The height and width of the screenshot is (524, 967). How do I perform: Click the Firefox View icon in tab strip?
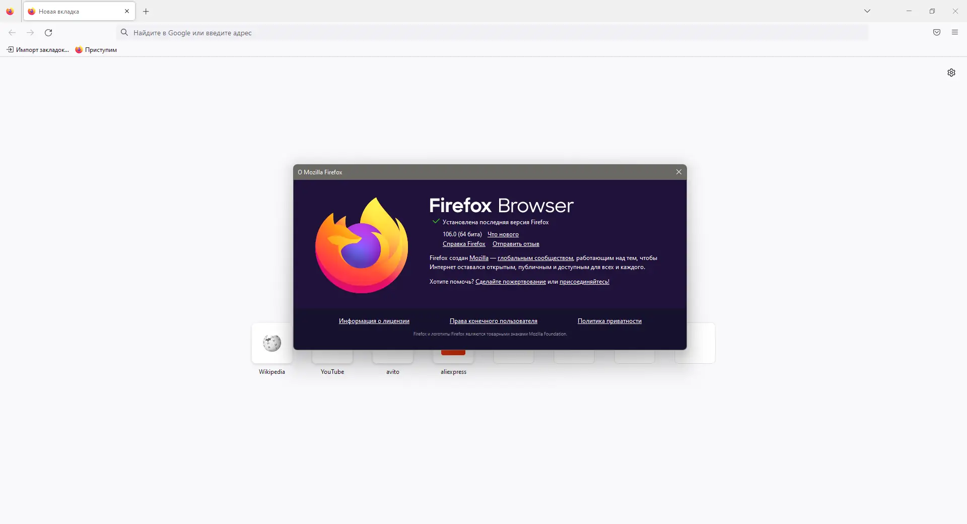coord(10,12)
